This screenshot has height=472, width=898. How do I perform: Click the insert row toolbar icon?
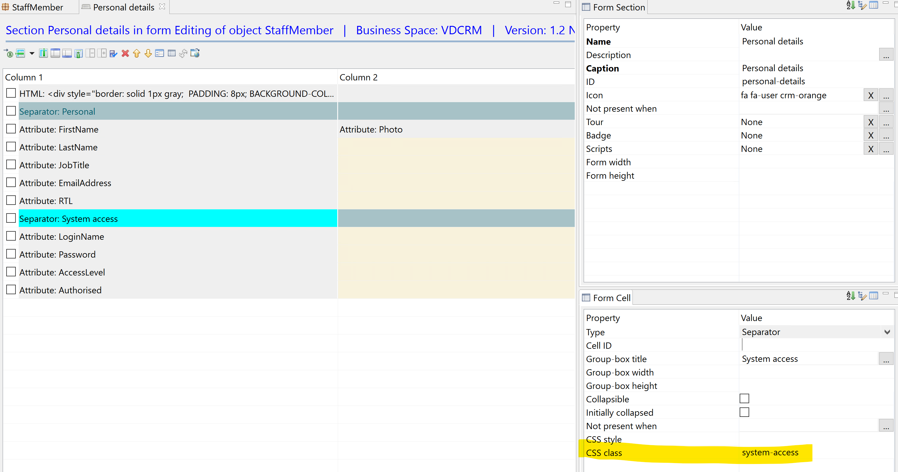pos(21,53)
